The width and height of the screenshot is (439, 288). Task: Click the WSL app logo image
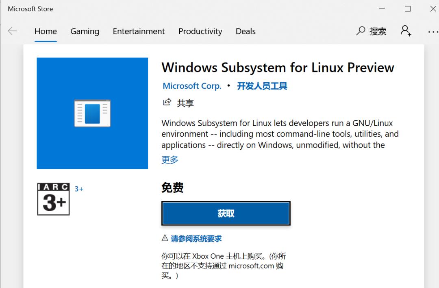click(x=92, y=113)
